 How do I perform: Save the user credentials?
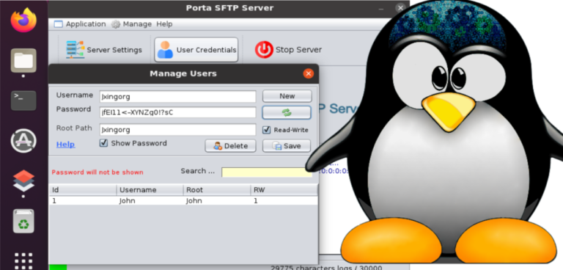(287, 146)
